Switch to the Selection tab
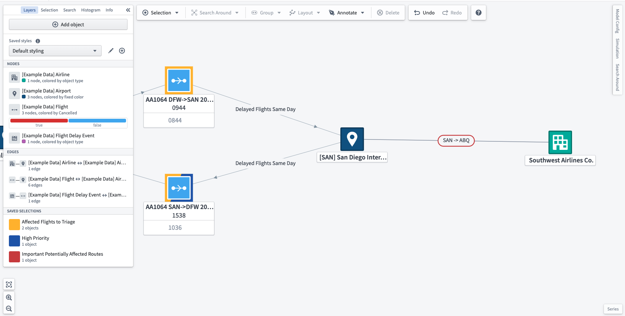 tap(49, 10)
